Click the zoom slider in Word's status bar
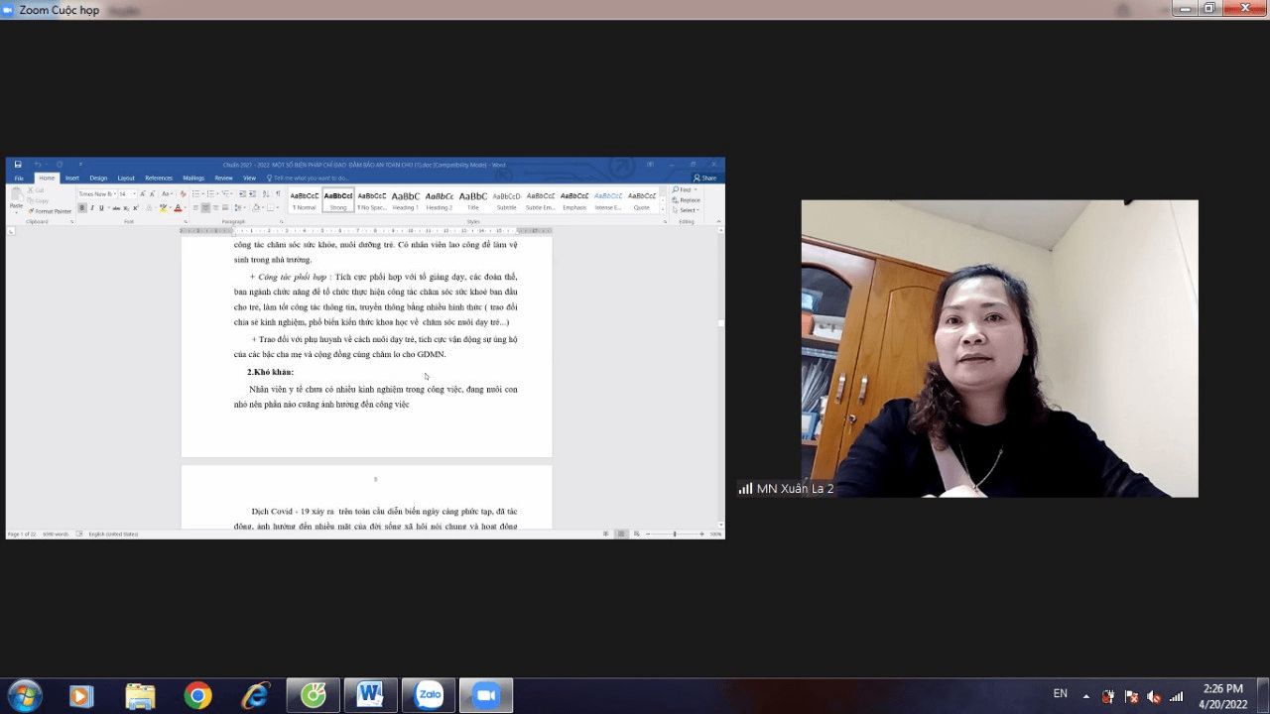Viewport: 1270px width, 714px height. [675, 535]
